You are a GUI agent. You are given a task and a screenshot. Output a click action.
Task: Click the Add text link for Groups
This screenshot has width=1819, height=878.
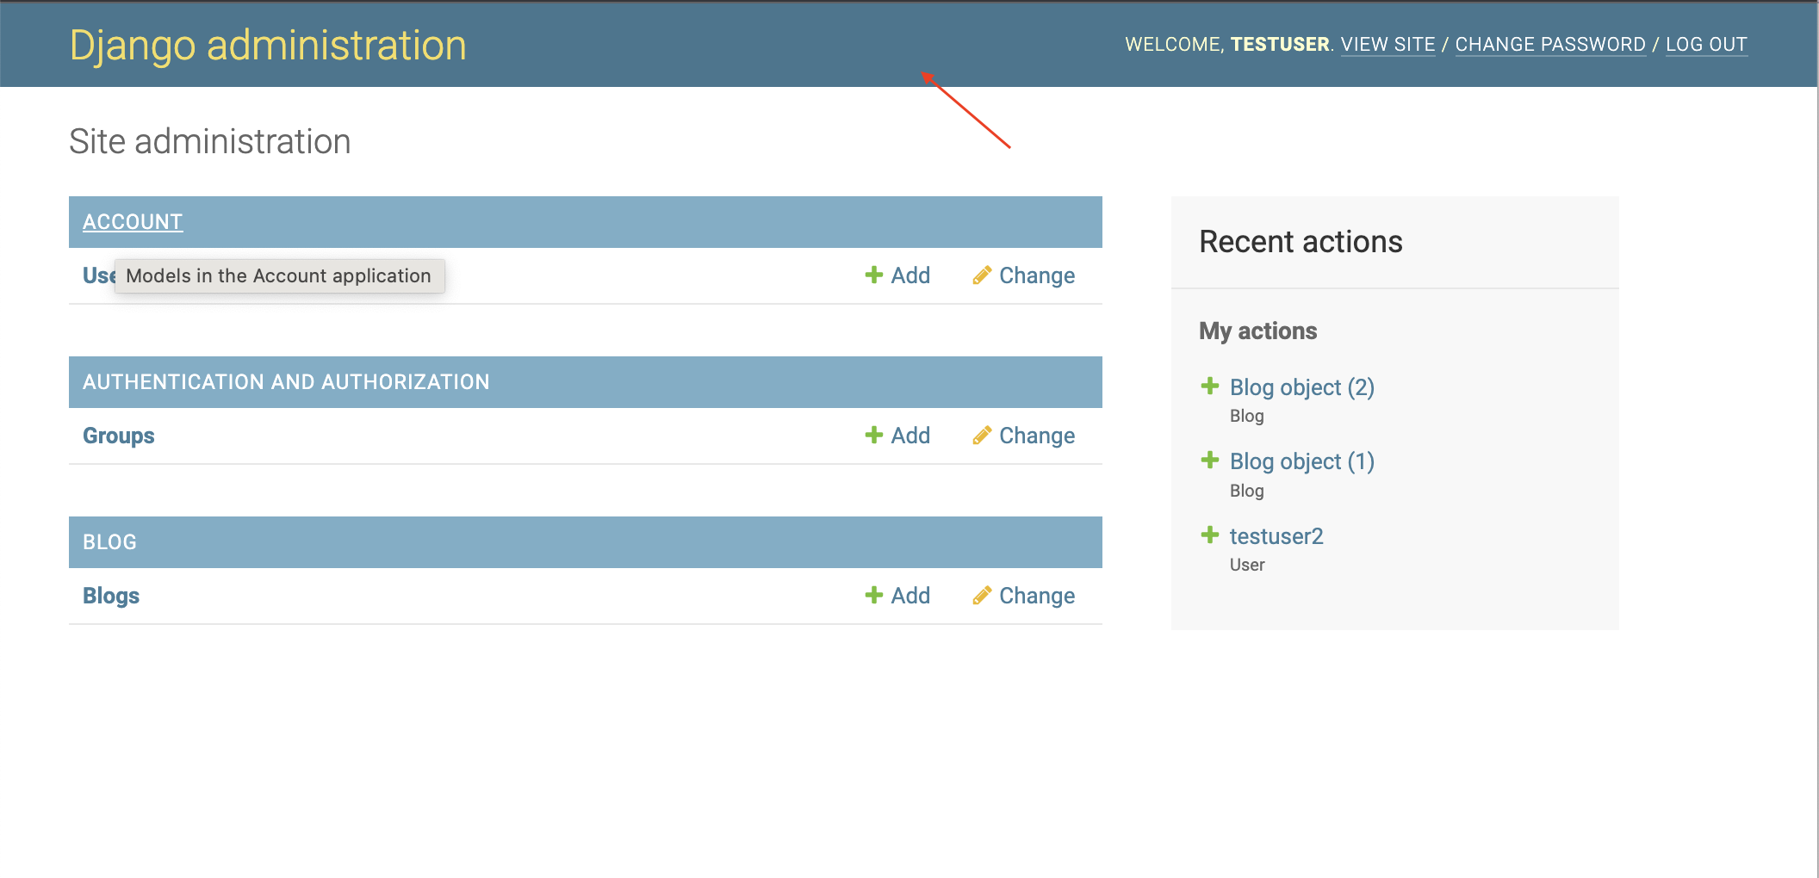click(x=910, y=436)
